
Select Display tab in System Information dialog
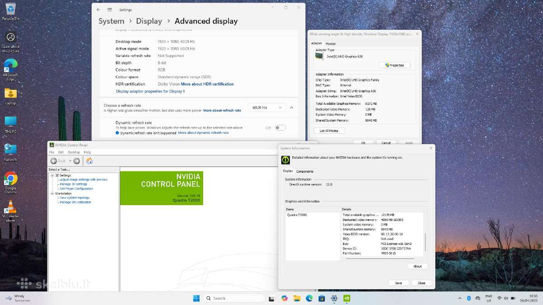click(288, 171)
